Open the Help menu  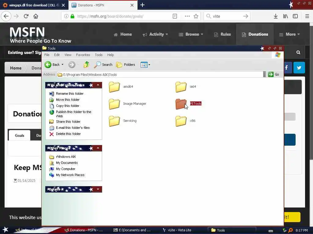pos(111,55)
